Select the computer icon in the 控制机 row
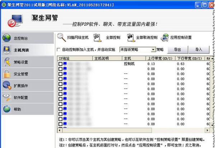Viewport: 215px width, 148px height. 65,64
